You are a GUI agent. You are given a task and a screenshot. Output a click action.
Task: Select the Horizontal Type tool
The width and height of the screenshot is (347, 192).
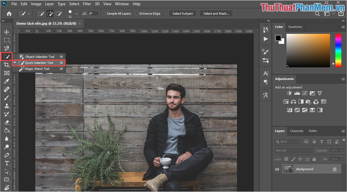tap(6, 163)
